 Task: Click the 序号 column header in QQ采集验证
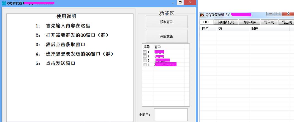[x=208, y=29]
